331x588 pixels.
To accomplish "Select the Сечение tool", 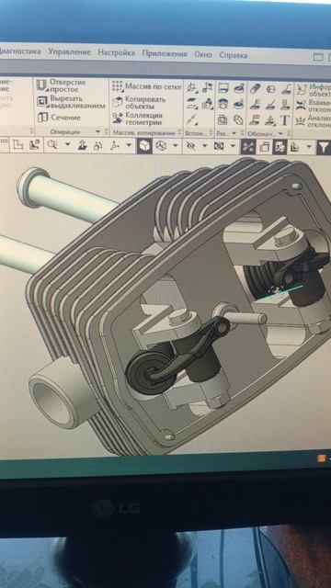I will 59,118.
